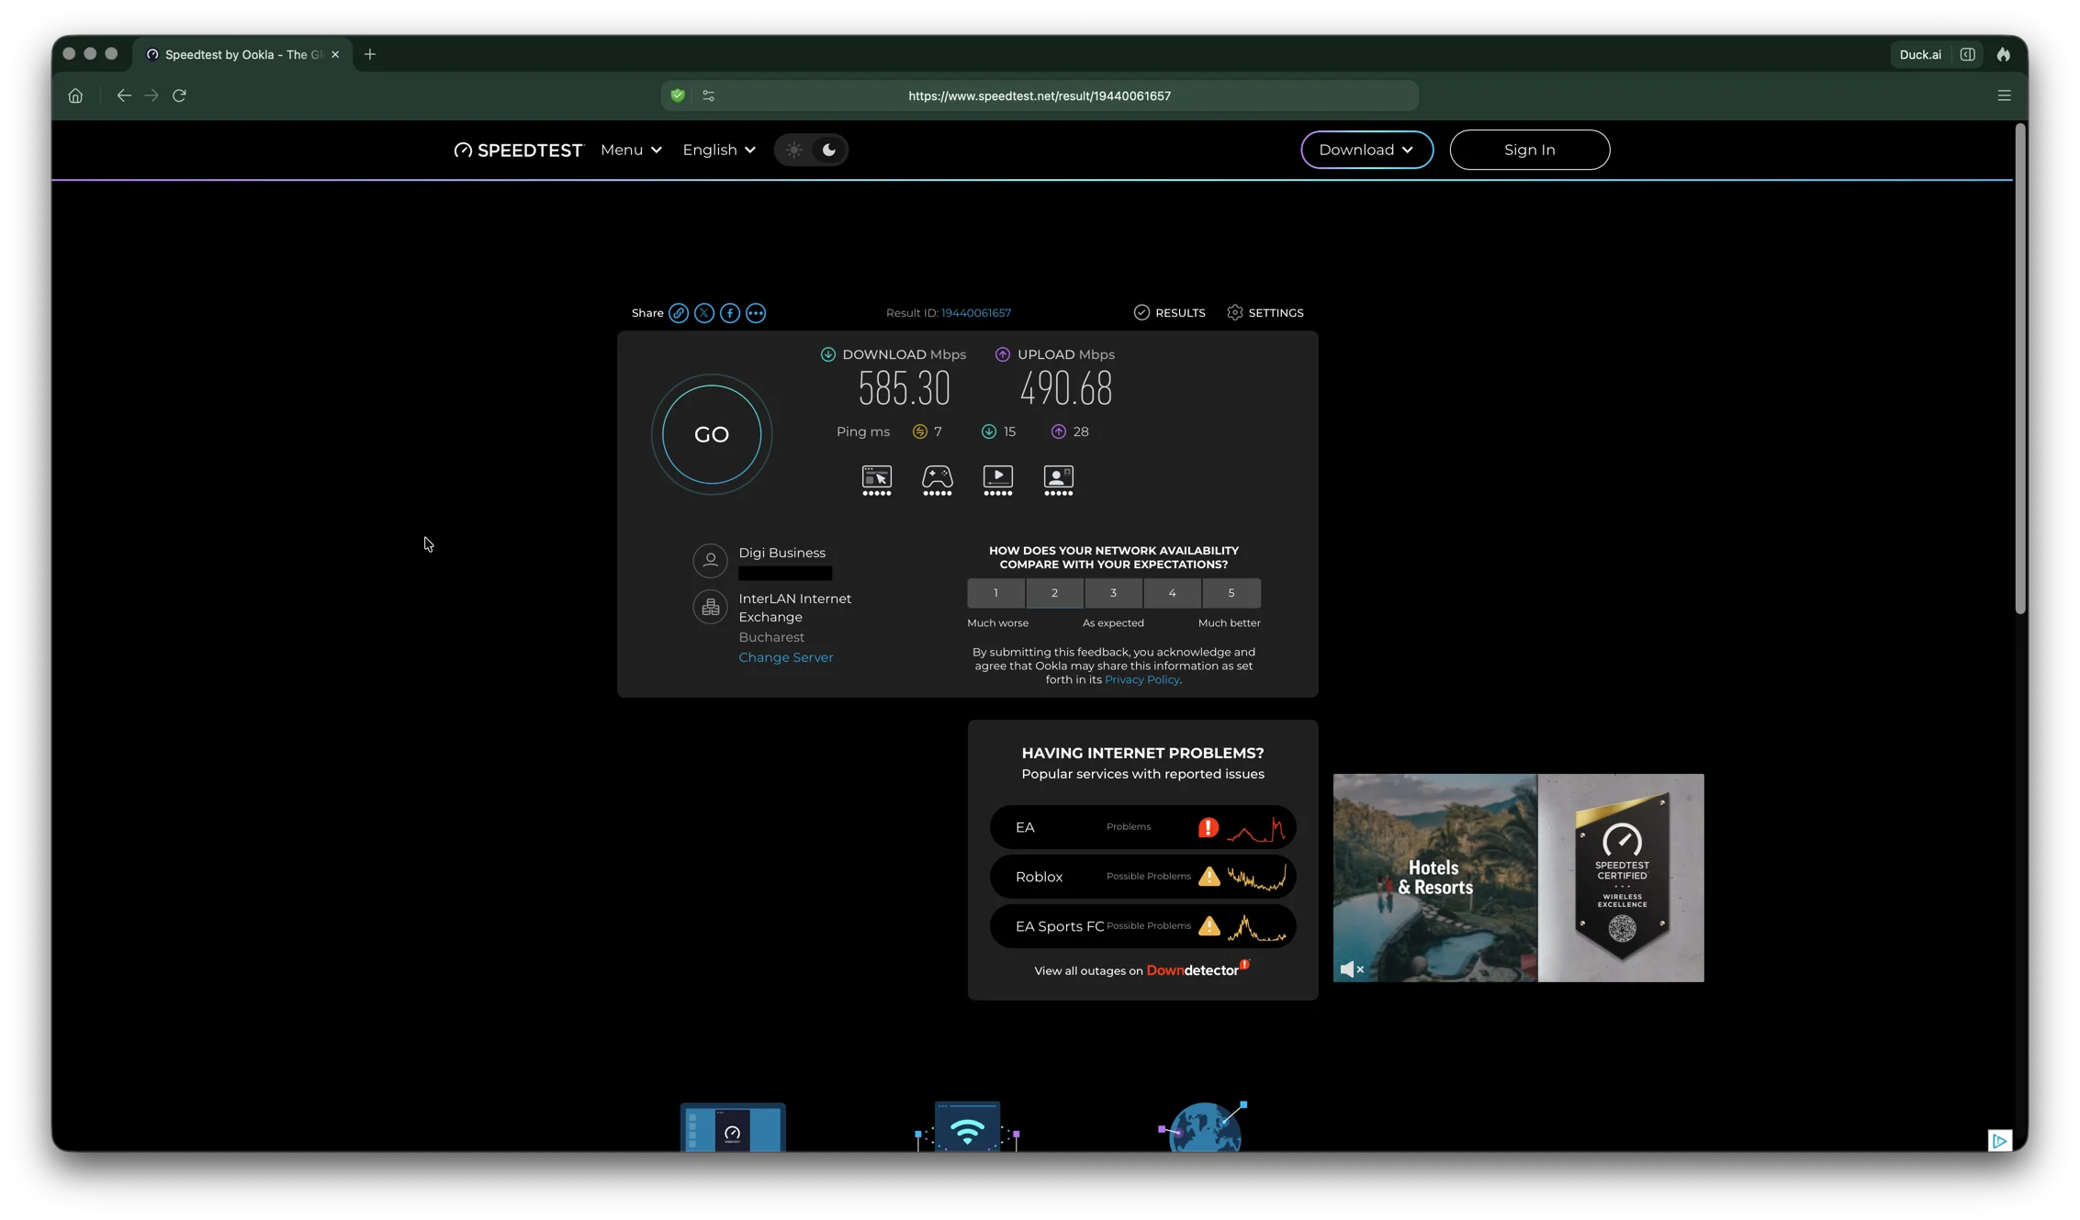2080x1220 pixels.
Task: Switch to dark theme moon toggle
Action: [828, 150]
